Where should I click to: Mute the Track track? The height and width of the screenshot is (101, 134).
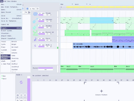point(40,13)
